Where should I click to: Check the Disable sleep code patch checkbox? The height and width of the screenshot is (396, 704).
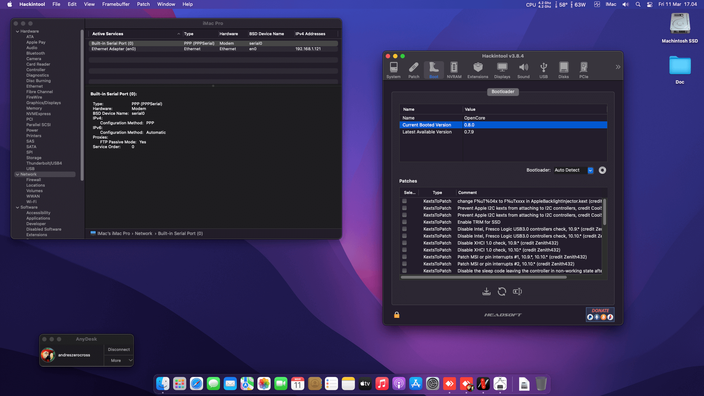tap(404, 271)
